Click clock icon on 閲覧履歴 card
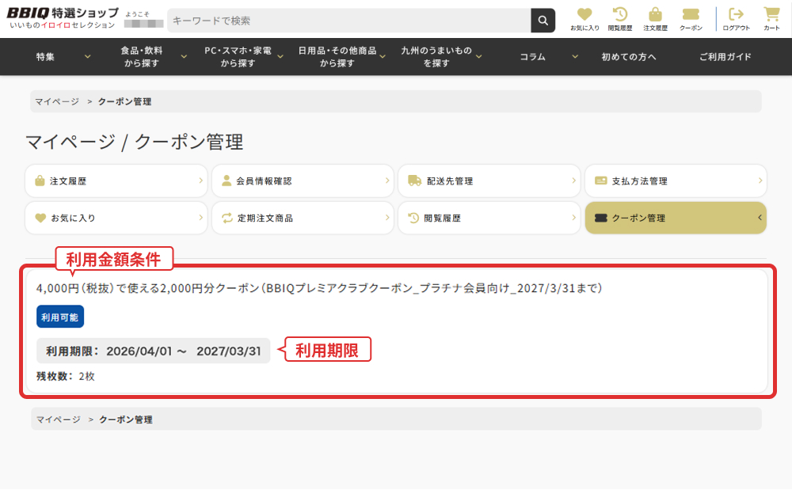792x490 pixels. tap(413, 218)
